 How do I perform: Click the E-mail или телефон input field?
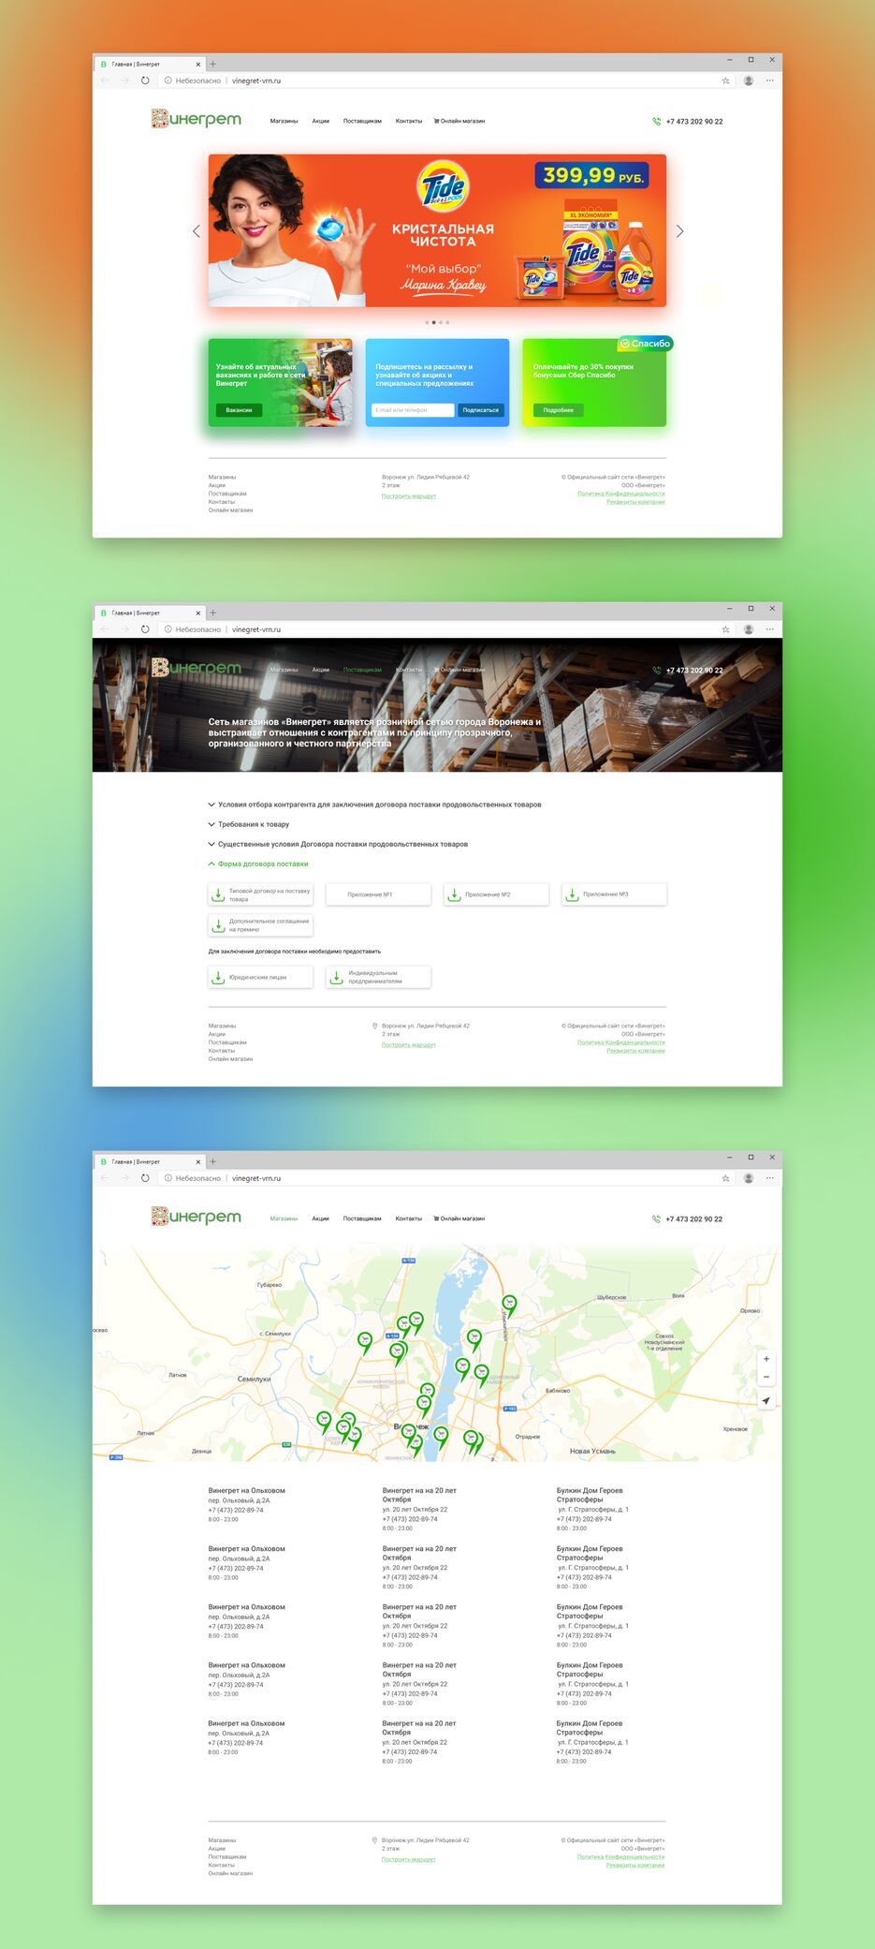click(413, 410)
